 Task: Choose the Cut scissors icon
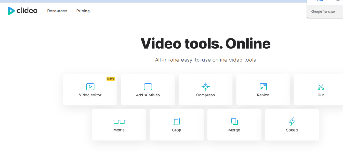point(321,87)
